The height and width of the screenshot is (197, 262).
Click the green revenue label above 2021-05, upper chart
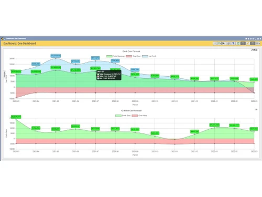click(x=56, y=67)
